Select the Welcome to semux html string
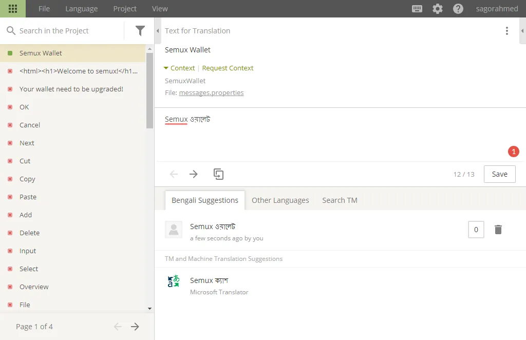The height and width of the screenshot is (340, 526). [73, 71]
